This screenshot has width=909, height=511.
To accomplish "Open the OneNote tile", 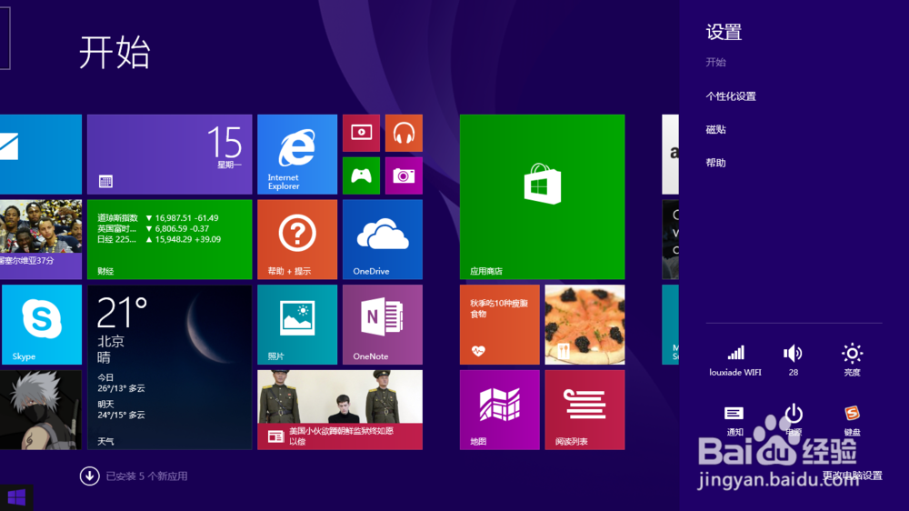I will point(383,325).
